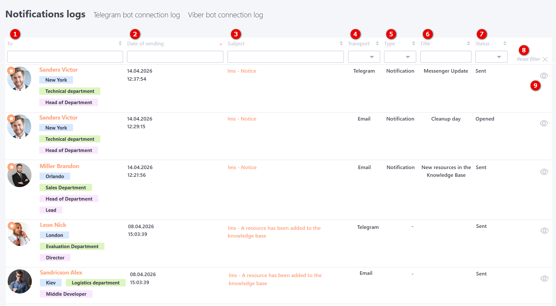This screenshot has width=556, height=306.
Task: Sort by Date of sending arrow
Action: click(x=220, y=44)
